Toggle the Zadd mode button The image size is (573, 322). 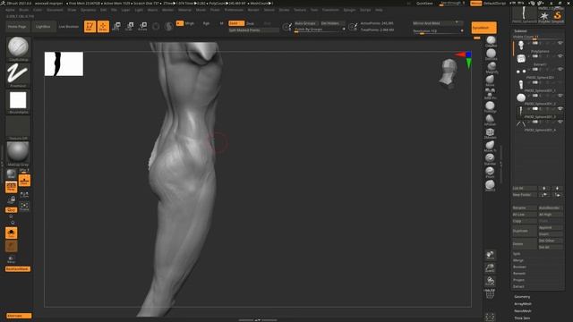pyautogui.click(x=236, y=23)
